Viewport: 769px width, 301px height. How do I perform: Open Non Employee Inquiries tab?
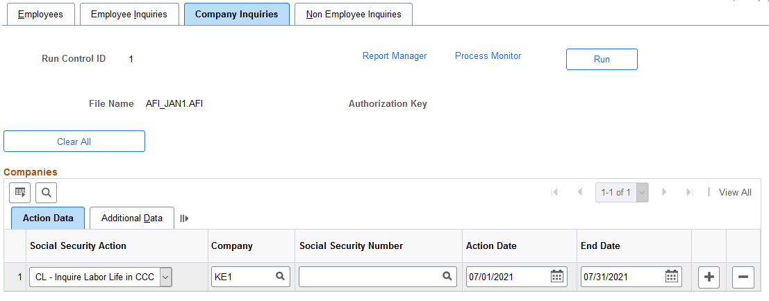354,15
